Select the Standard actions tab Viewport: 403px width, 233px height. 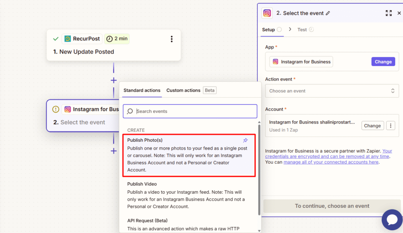(142, 90)
